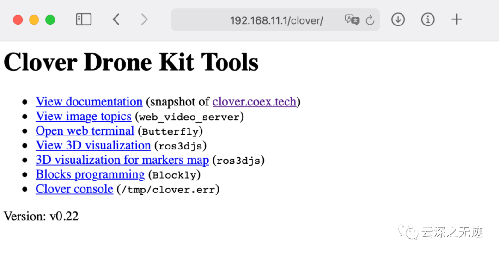Click the address bar showing 192.168.11.1/clover/
Screen dimensions: 499x254
[x=276, y=20]
